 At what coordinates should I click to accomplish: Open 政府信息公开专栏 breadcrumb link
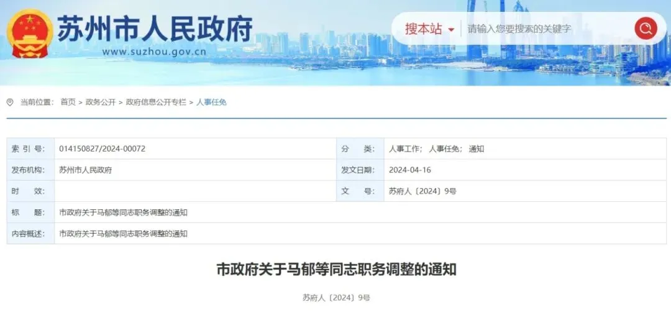156,103
